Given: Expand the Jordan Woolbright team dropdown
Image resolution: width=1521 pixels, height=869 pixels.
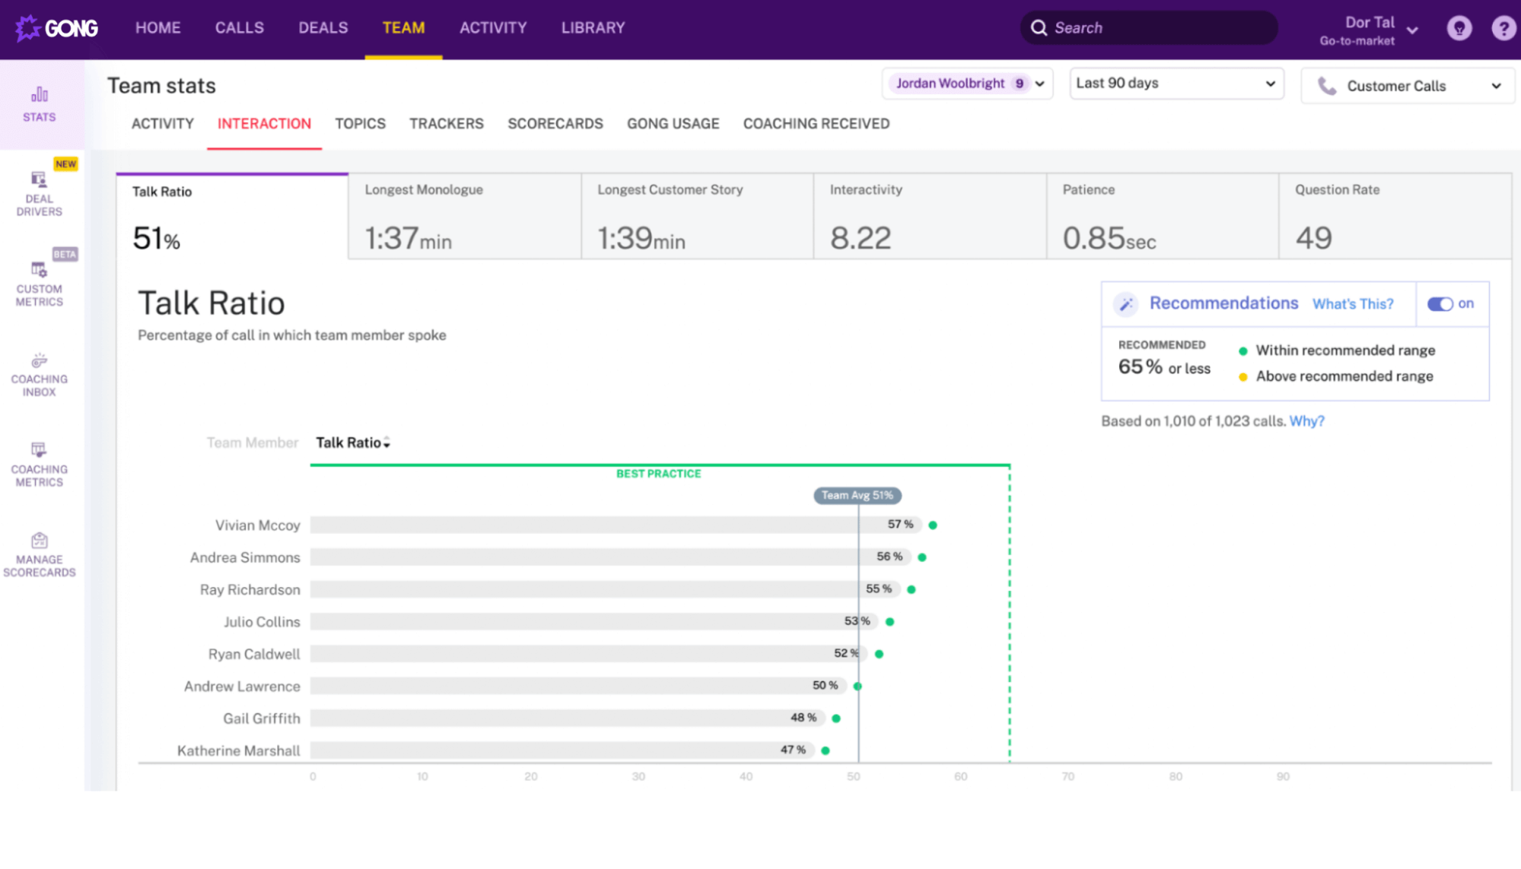Looking at the screenshot, I should pyautogui.click(x=1039, y=82).
